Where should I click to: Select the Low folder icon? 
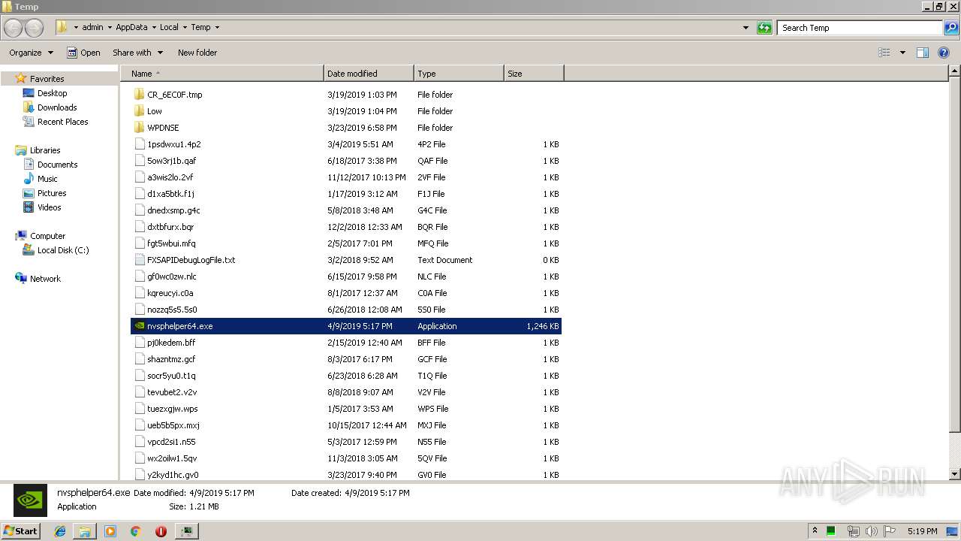[x=139, y=111]
